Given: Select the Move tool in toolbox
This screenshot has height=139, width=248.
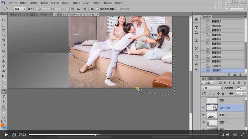Looking at the screenshot, I should coord(4,20).
